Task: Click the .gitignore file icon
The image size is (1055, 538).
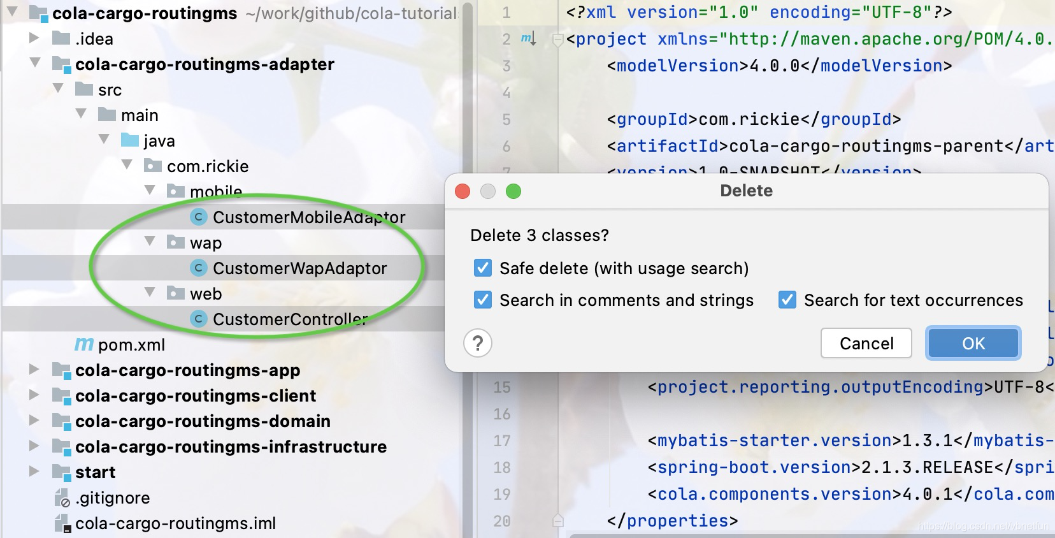Action: coord(62,498)
